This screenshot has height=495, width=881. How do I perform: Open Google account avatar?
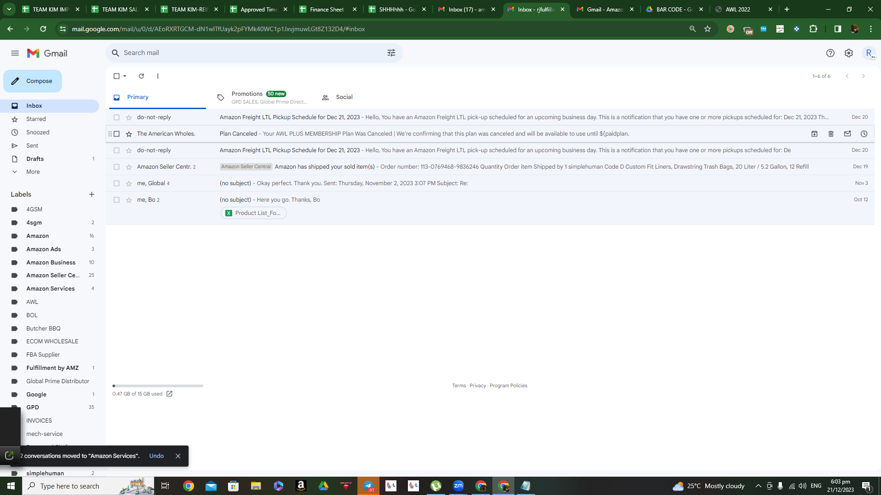tap(869, 53)
